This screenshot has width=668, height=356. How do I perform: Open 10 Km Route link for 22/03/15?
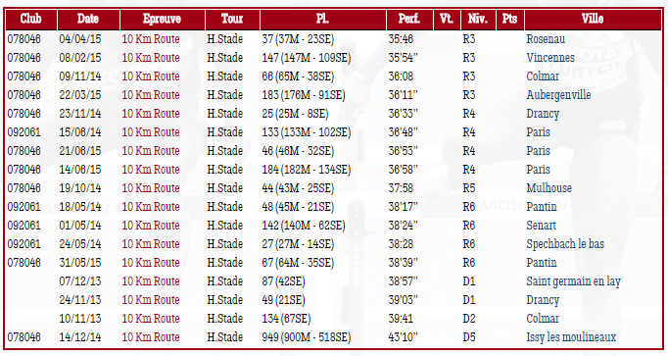[151, 95]
